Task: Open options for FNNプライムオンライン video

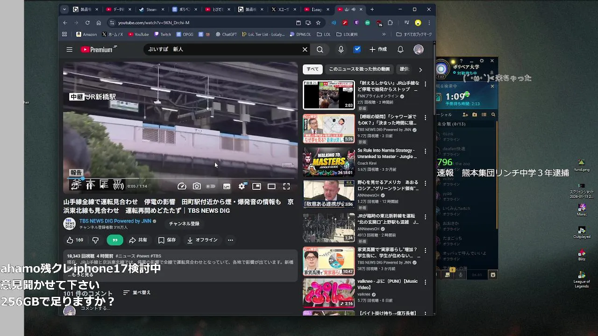Action: [x=425, y=84]
